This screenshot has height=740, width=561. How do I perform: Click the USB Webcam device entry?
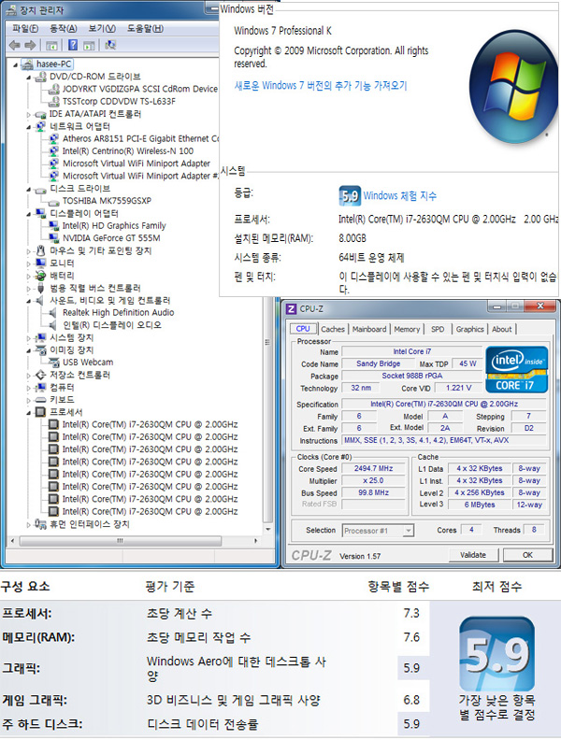88,363
